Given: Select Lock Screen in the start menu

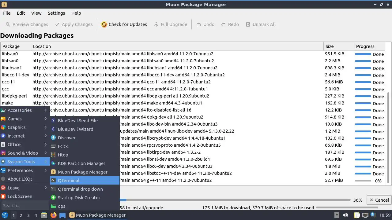Looking at the screenshot, I should point(25,196).
